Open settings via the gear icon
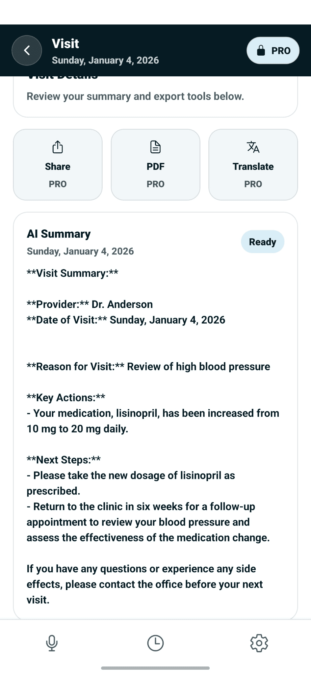This screenshot has height=674, width=311. click(x=259, y=642)
